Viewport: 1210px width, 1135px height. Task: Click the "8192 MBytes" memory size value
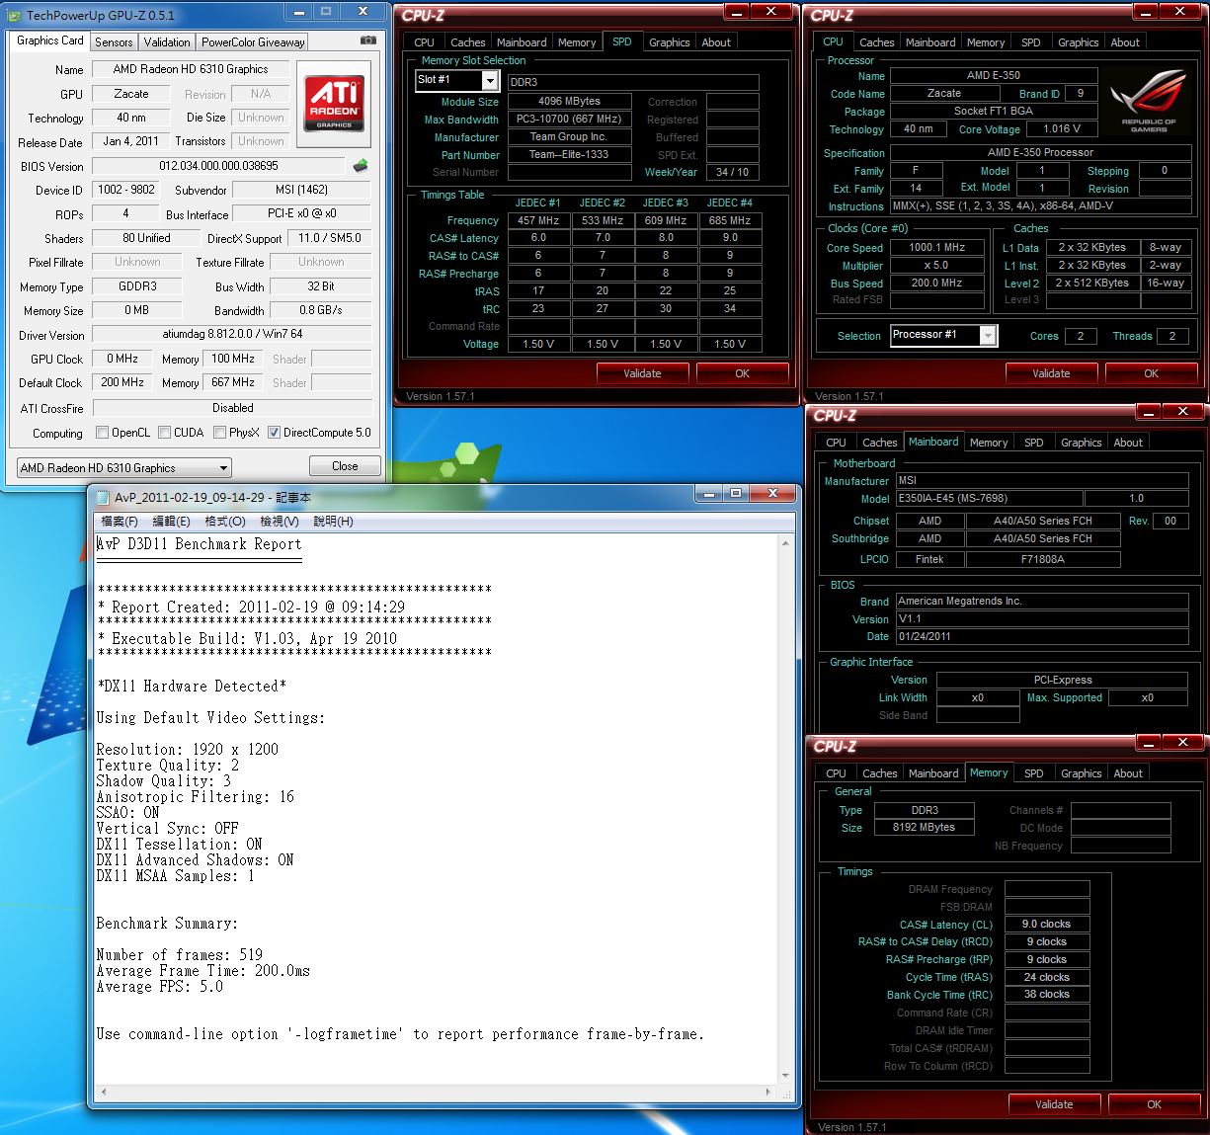tap(925, 828)
